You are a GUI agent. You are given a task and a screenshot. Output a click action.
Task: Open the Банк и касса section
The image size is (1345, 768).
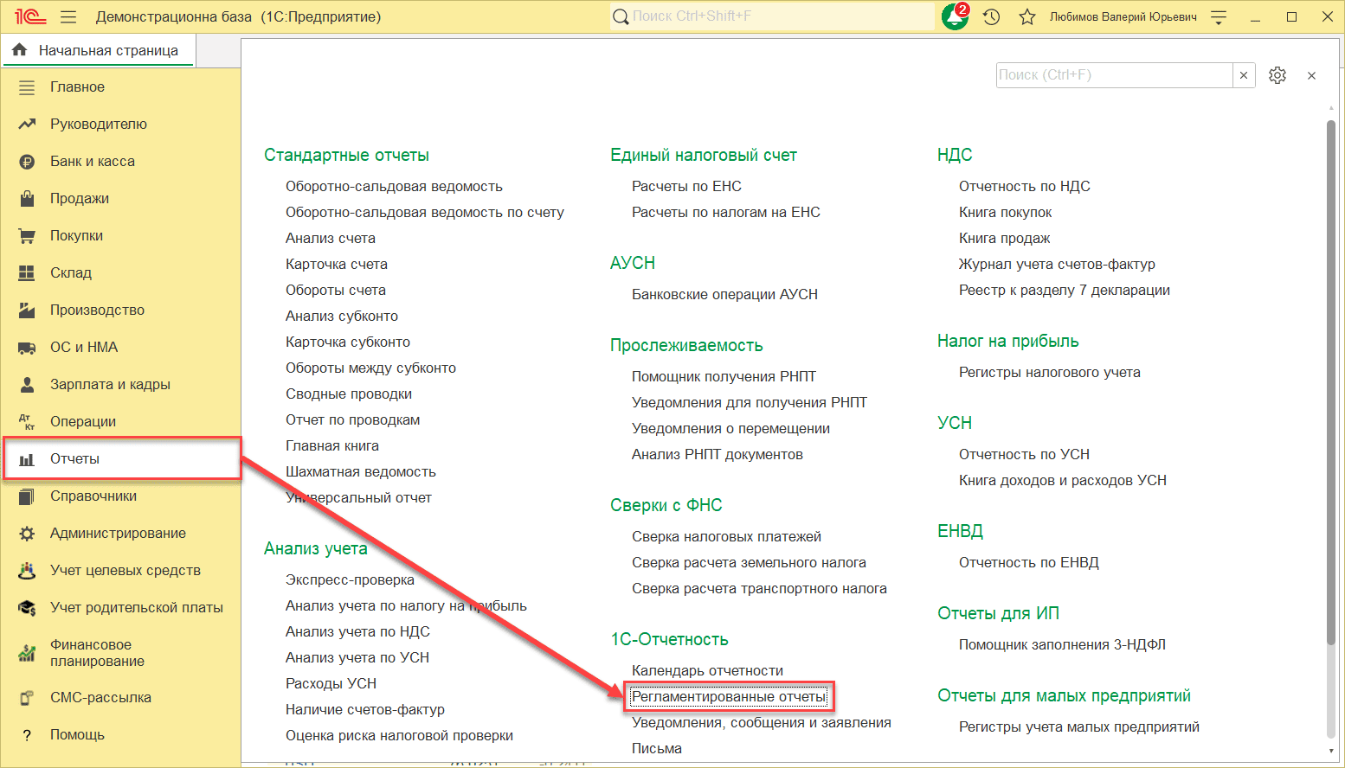pos(92,161)
